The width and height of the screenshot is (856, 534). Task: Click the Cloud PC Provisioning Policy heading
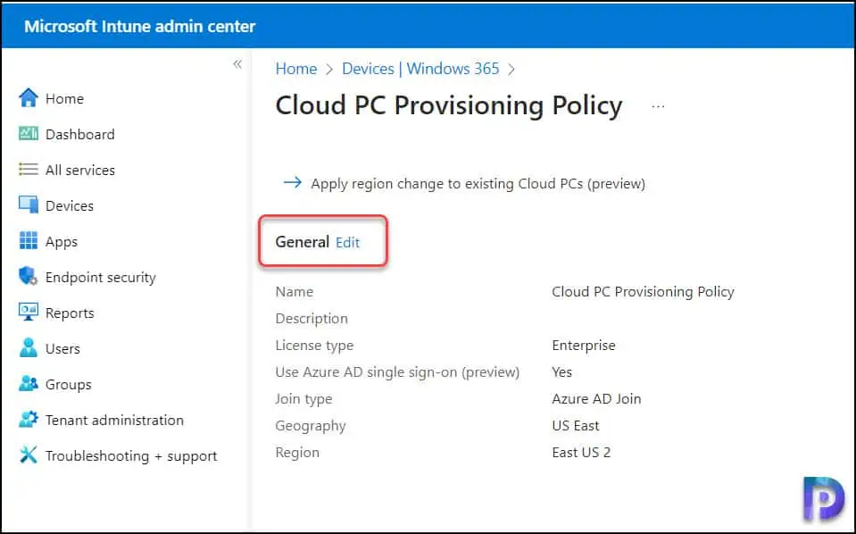(449, 105)
